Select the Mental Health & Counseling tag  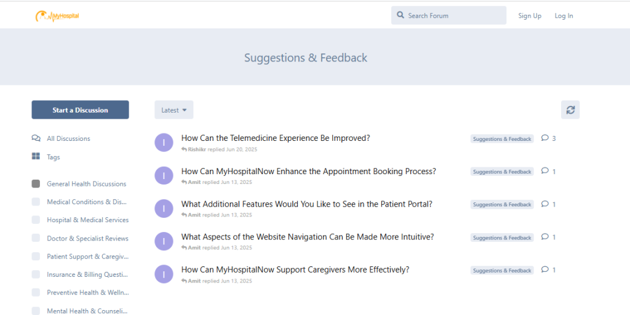click(x=87, y=311)
